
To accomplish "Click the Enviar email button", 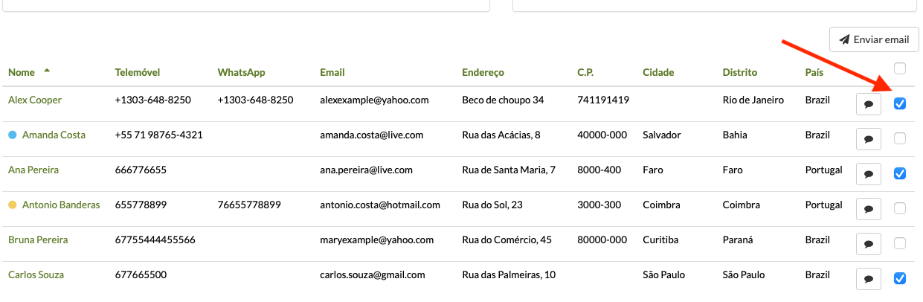I will [x=874, y=39].
